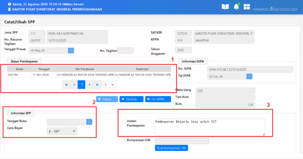Open the user manual book icon
This screenshot has width=303, height=159.
pos(225,7)
